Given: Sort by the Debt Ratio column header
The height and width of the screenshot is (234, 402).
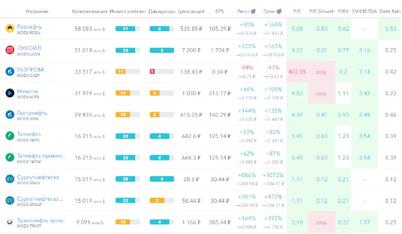Looking at the screenshot, I should tap(390, 11).
